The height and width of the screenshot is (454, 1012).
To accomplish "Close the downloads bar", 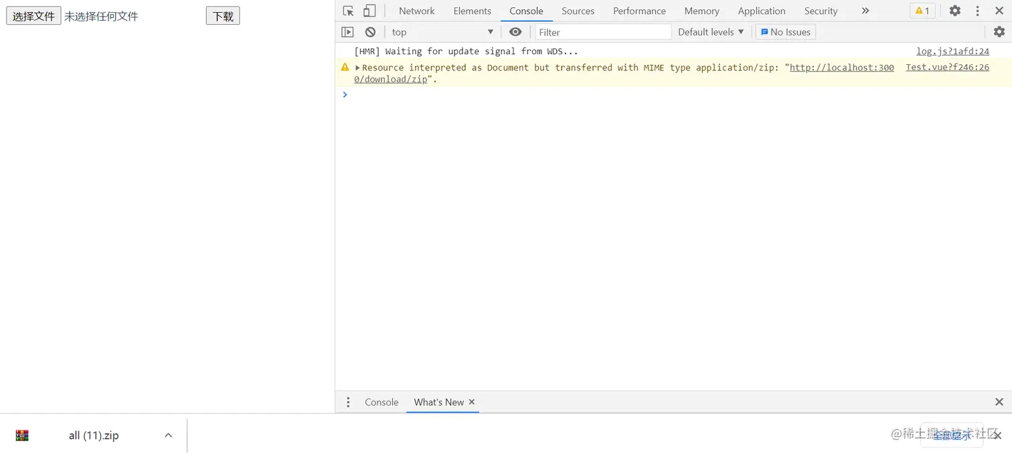I will [997, 435].
